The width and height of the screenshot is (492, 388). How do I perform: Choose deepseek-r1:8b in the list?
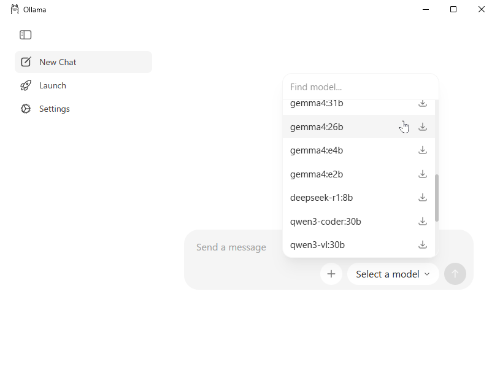pyautogui.click(x=321, y=198)
